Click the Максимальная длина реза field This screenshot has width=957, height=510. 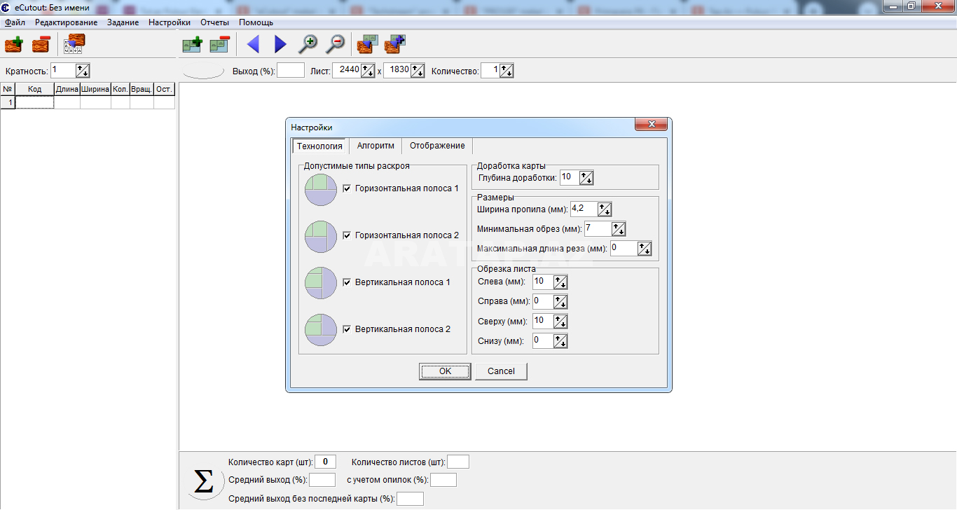[624, 249]
